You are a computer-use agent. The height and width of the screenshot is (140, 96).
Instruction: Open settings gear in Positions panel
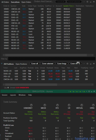87,64
